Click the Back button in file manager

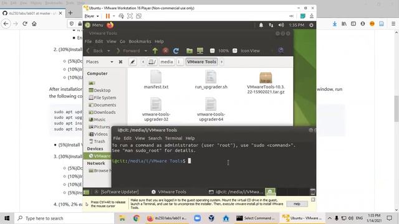point(95,50)
